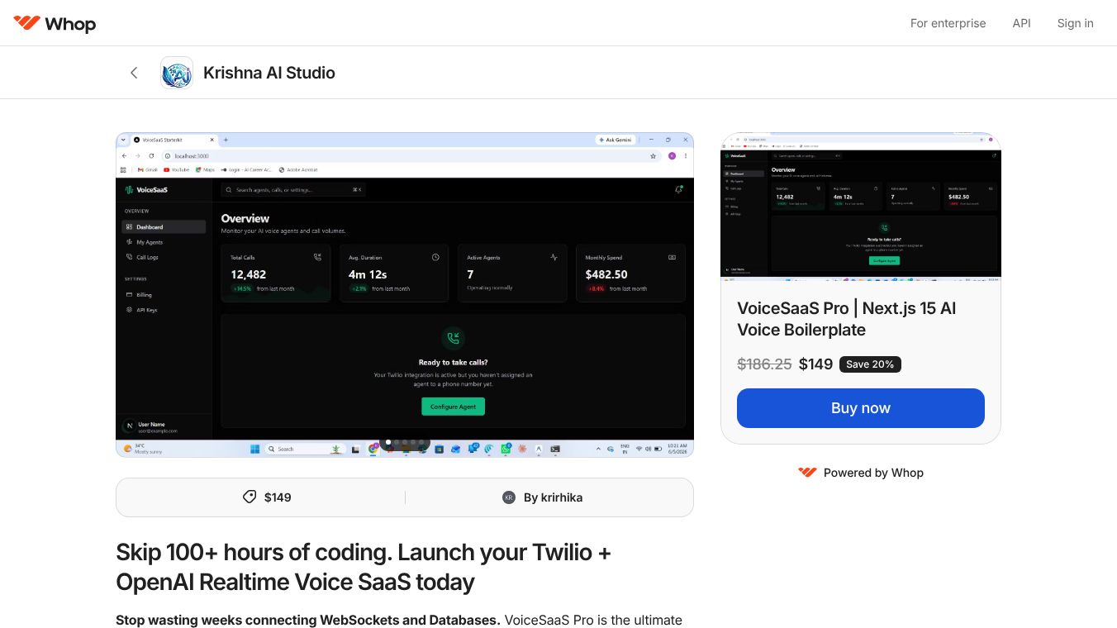
Task: Select the third carousel dot
Action: pyautogui.click(x=405, y=442)
